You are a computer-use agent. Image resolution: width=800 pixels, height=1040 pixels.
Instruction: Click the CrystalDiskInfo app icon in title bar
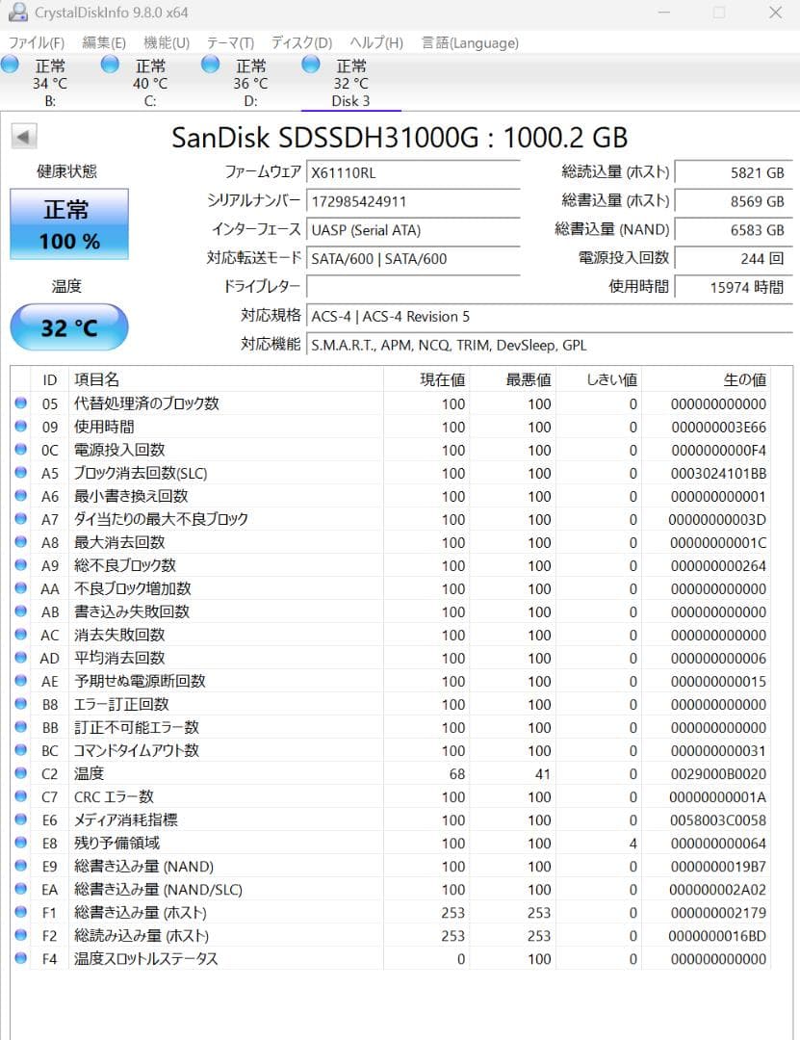click(18, 12)
